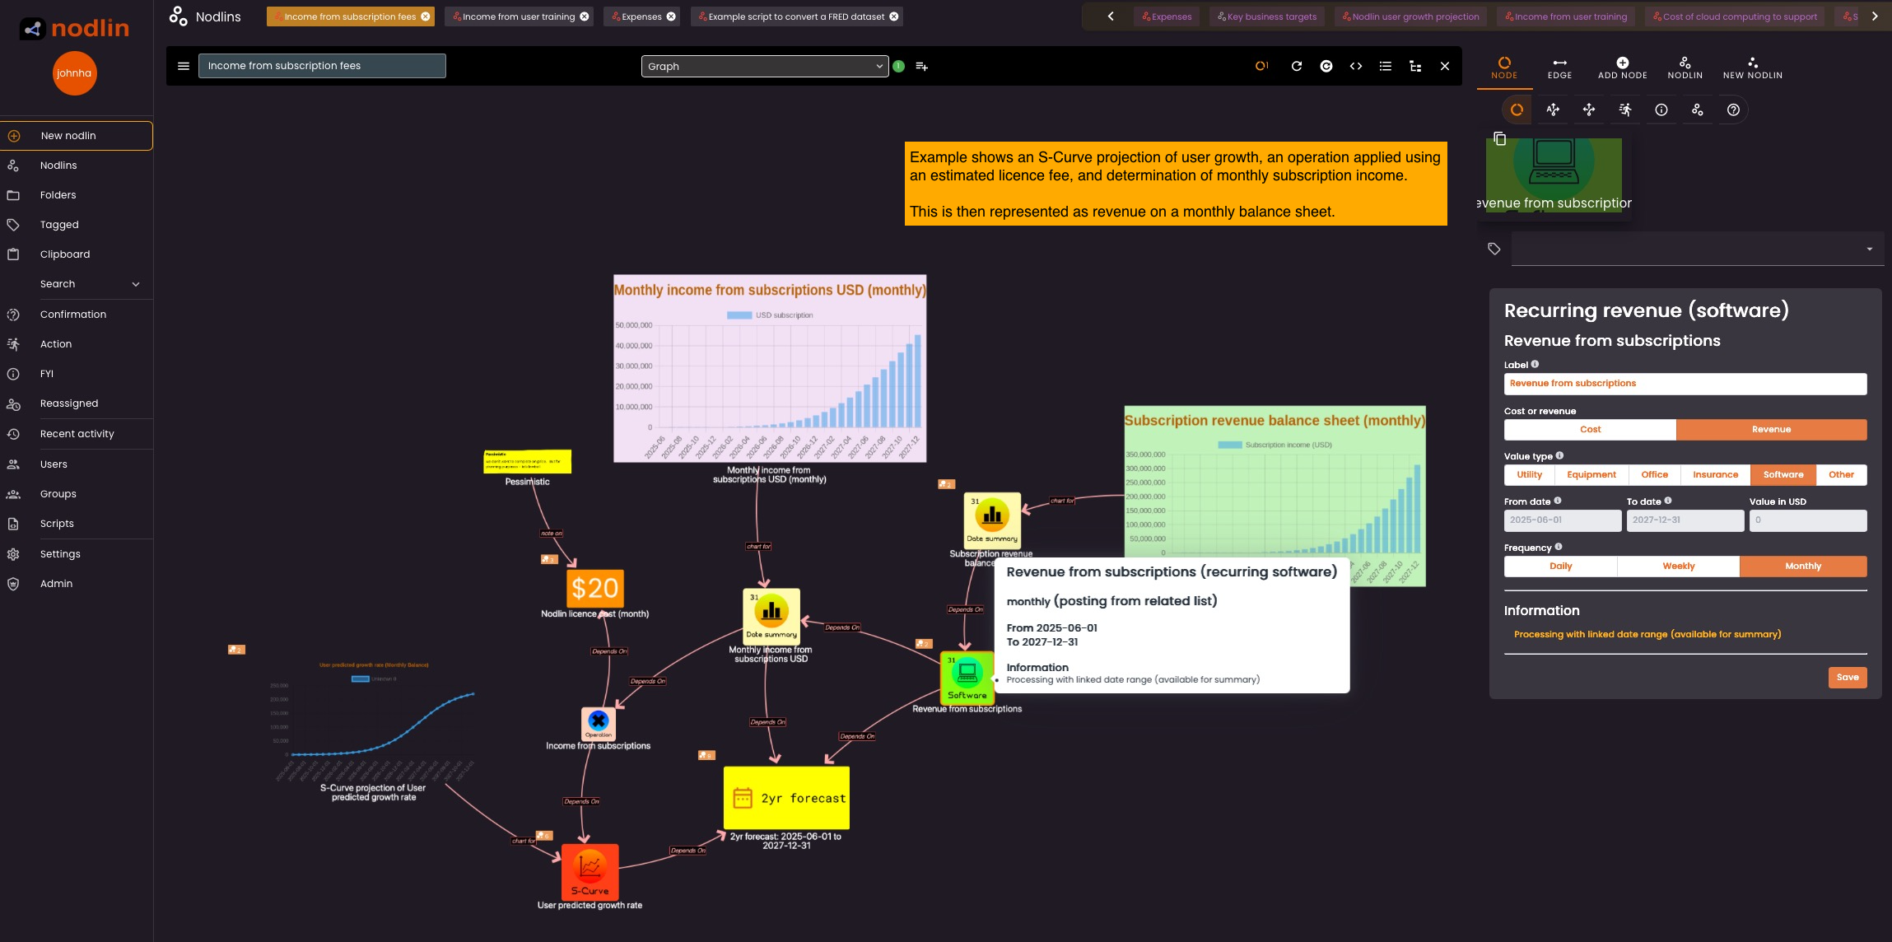
Task: Select the Cost option
Action: pos(1589,429)
